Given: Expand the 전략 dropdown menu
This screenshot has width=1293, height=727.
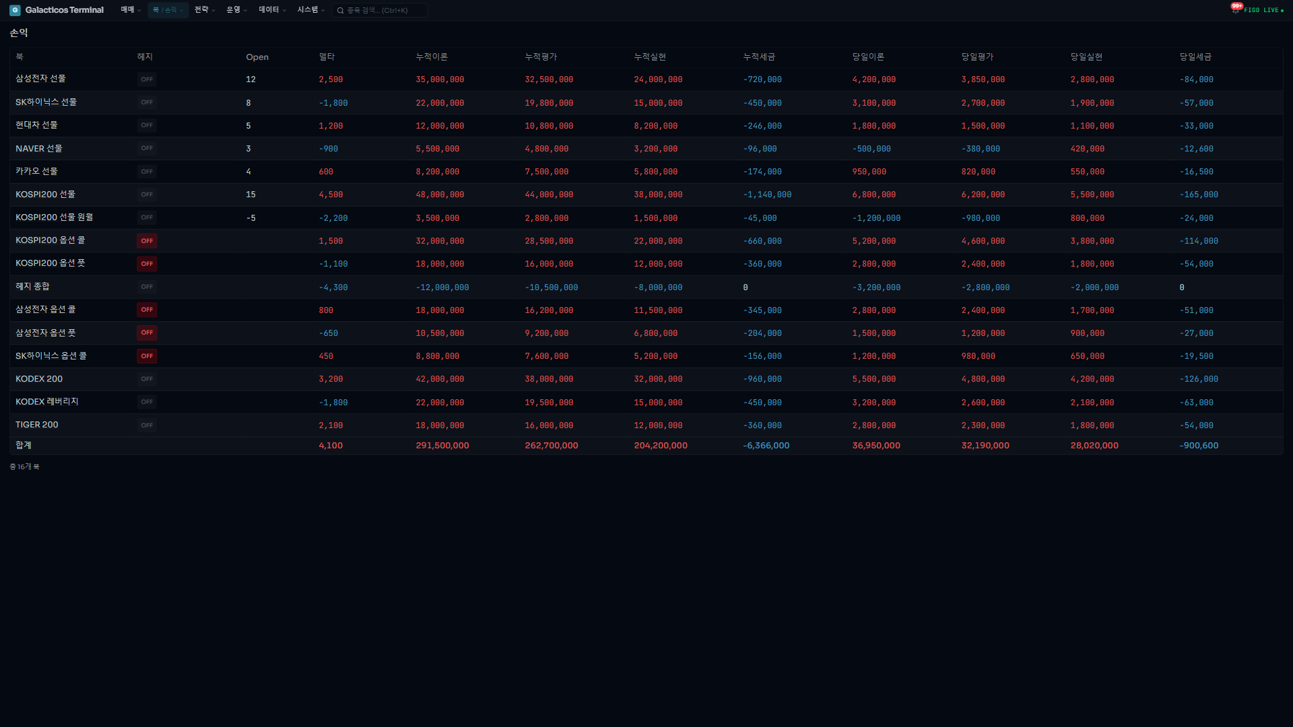Looking at the screenshot, I should [205, 10].
